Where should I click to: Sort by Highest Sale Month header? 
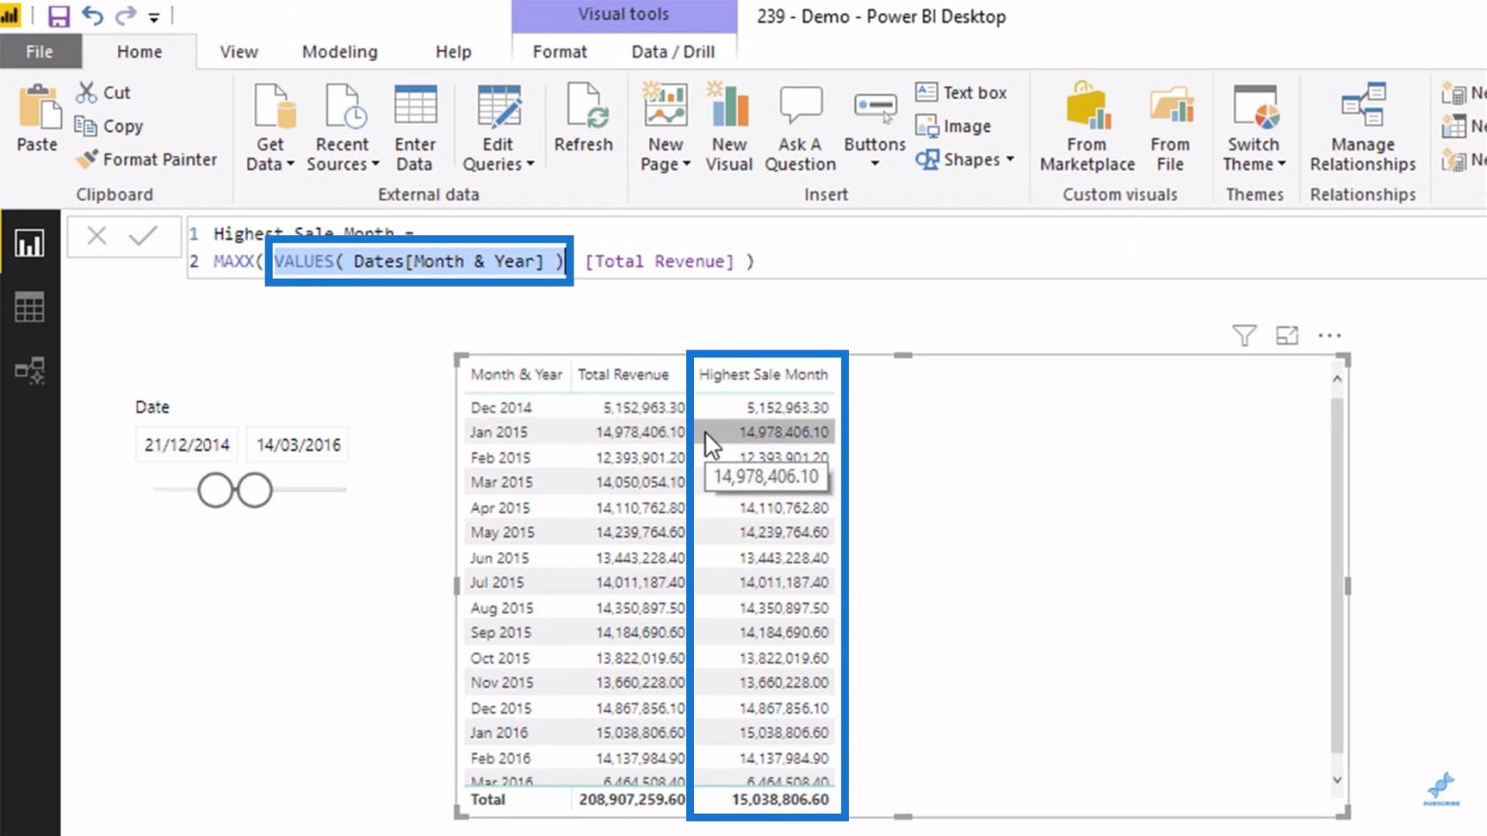click(x=763, y=374)
